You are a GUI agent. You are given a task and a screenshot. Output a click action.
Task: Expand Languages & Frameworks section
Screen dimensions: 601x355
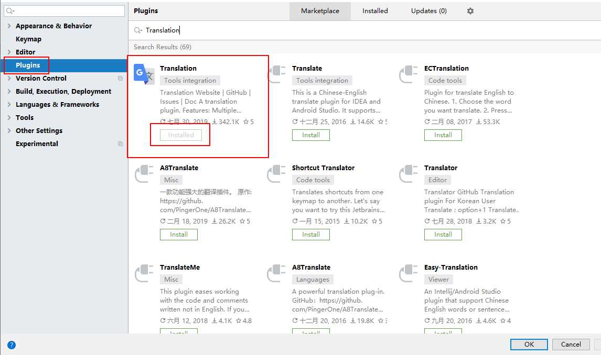tap(9, 104)
